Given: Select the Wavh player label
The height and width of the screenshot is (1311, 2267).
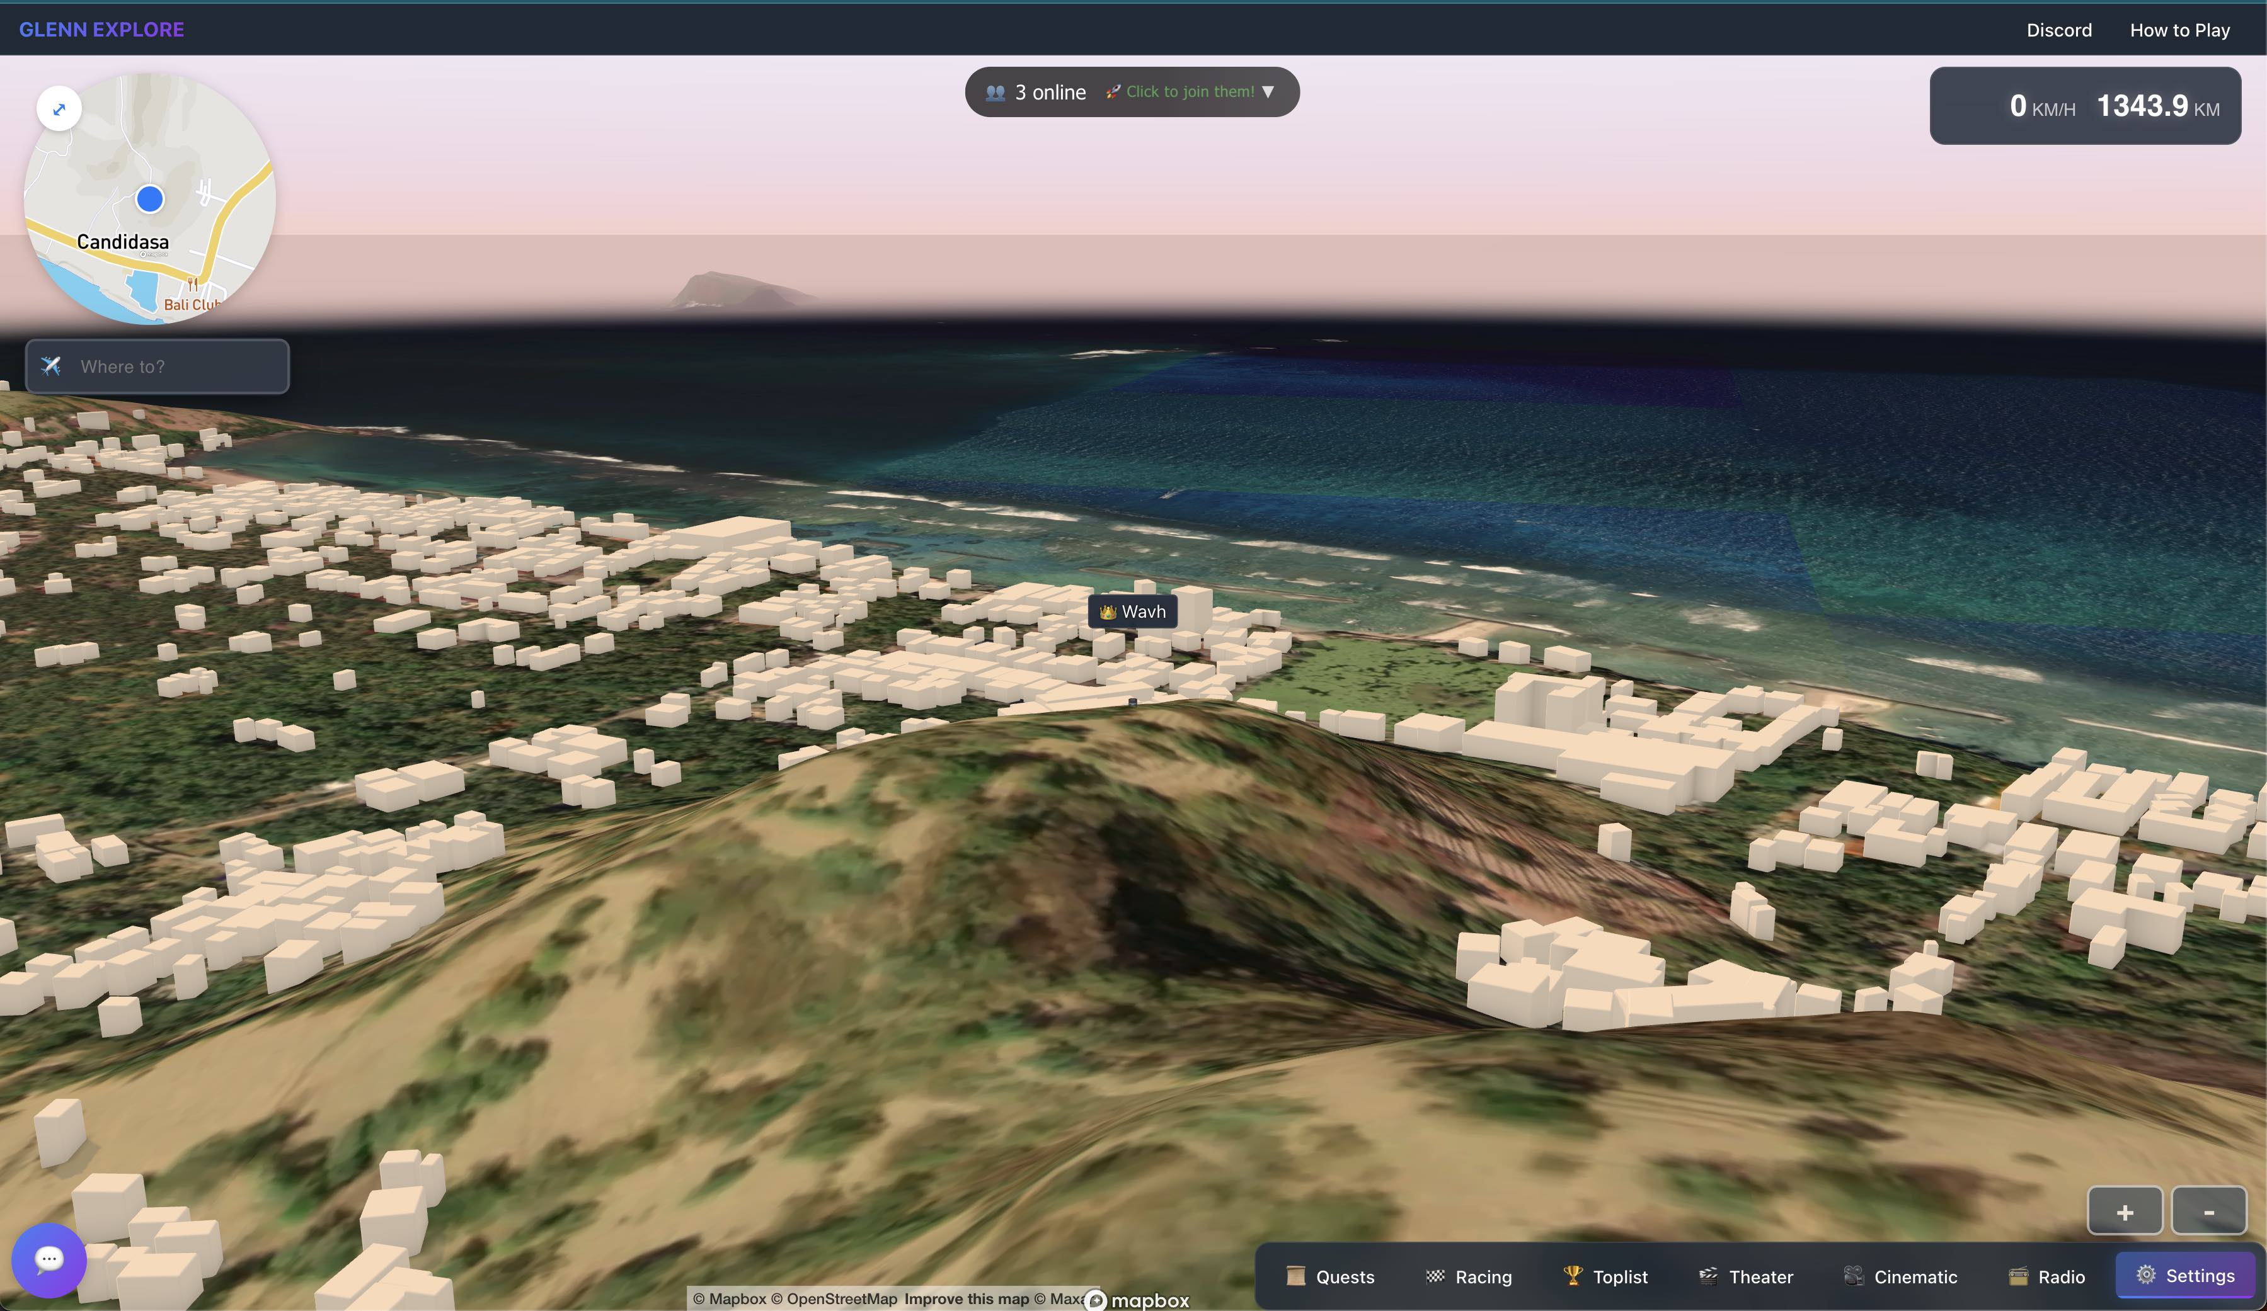Looking at the screenshot, I should click(x=1133, y=611).
